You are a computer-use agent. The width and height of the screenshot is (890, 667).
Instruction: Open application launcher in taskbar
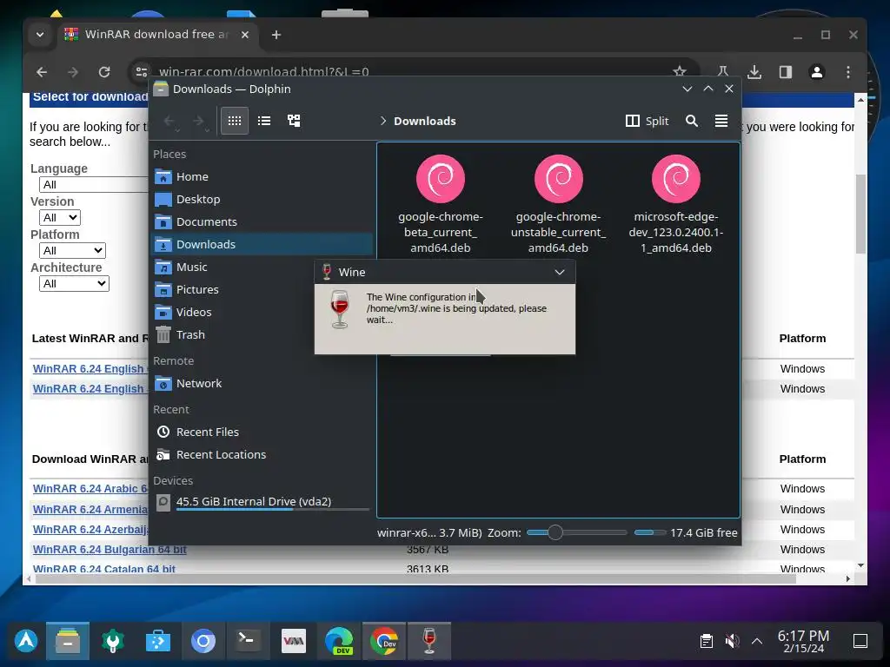pyautogui.click(x=25, y=641)
